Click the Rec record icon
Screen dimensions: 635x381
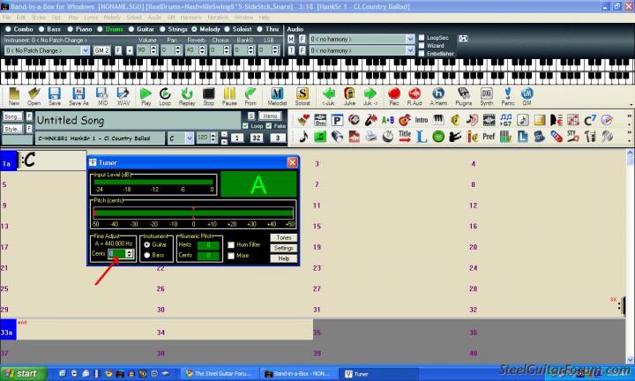tap(394, 94)
